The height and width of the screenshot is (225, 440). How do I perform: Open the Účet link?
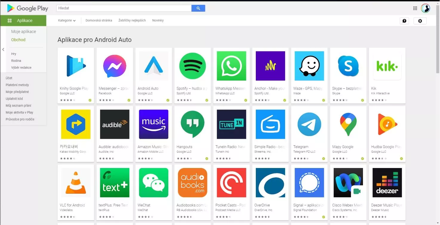(x=9, y=78)
